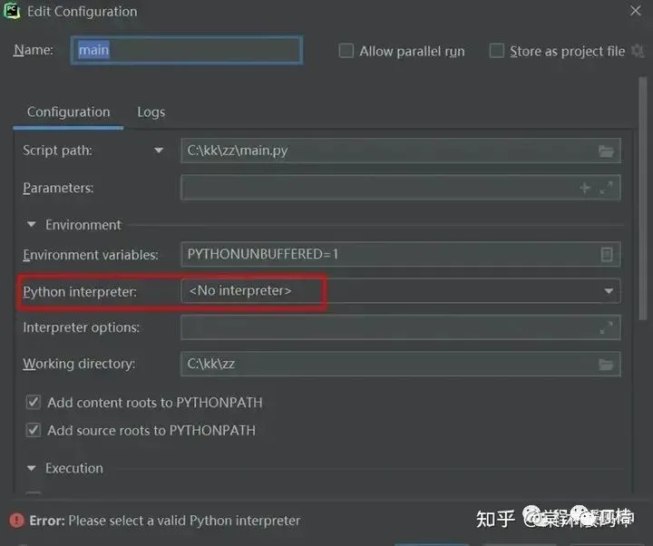
Task: Uncheck Add source roots to PYTHONPATH
Action: point(34,430)
